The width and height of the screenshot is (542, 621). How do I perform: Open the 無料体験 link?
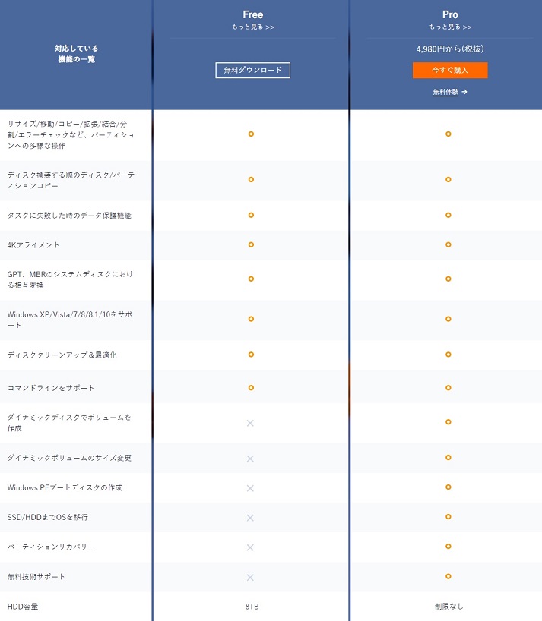445,92
